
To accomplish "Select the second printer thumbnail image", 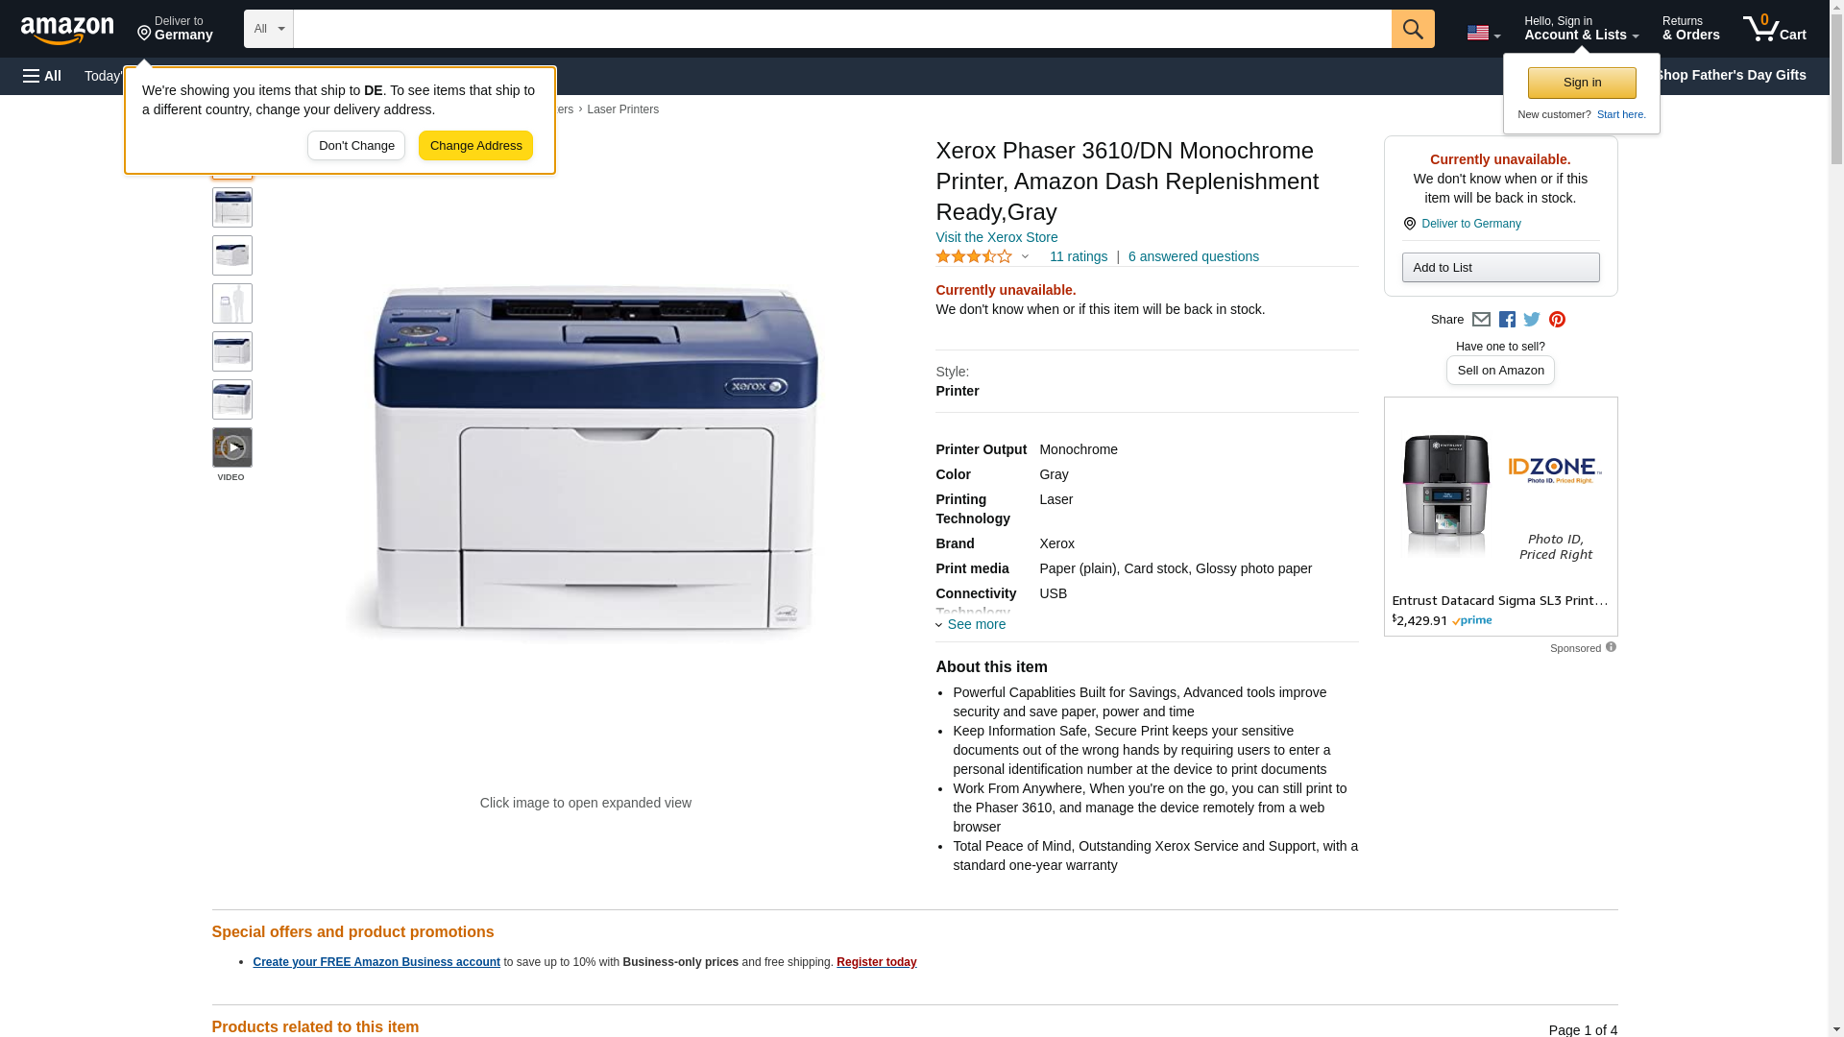I will 232,207.
